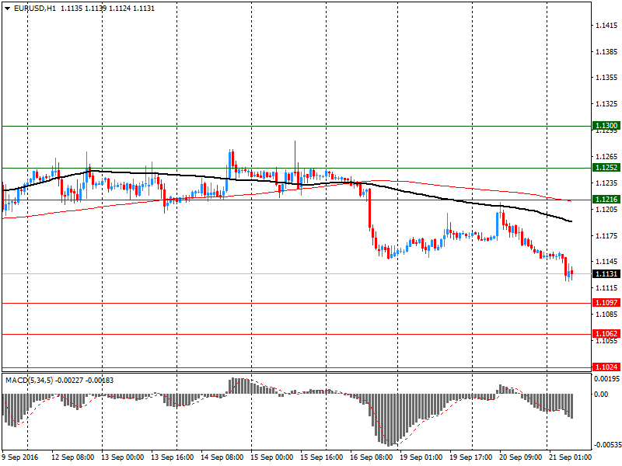
Task: Click the 1.1415 price scale value
Action: [x=606, y=26]
